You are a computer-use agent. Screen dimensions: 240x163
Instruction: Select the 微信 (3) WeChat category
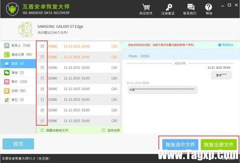pyautogui.click(x=18, y=73)
